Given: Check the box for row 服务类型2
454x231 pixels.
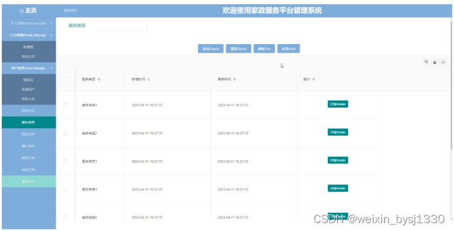Looking at the screenshot, I should click(x=65, y=133).
